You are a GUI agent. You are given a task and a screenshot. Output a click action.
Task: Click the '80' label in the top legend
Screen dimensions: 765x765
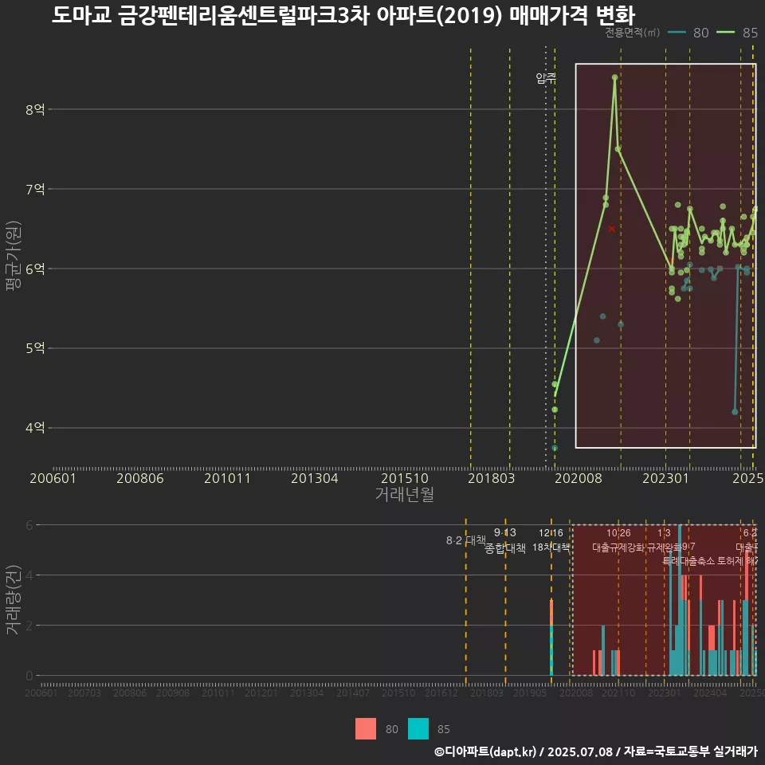(x=700, y=33)
